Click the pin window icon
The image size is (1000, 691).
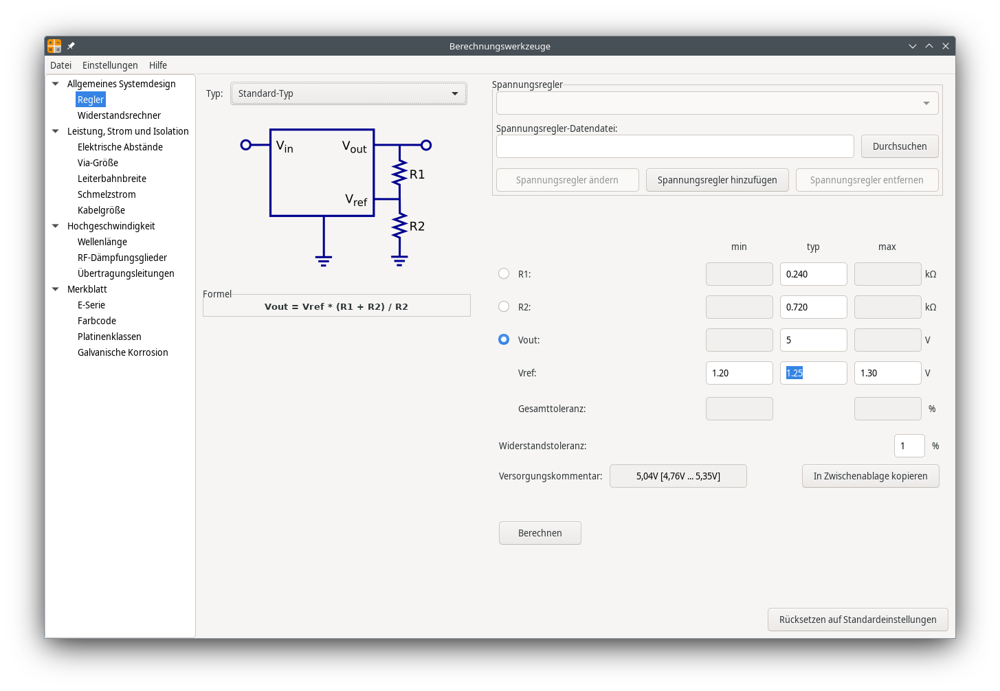[71, 46]
